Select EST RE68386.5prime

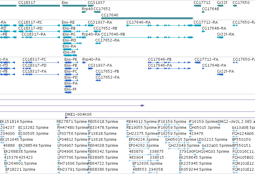pos(103,170)
